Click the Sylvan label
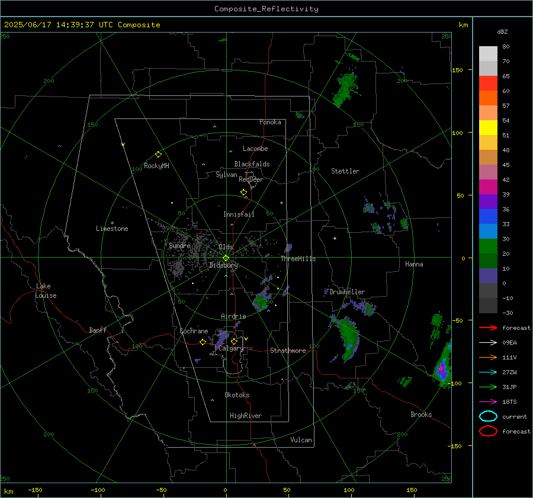This screenshot has height=498, width=533. pos(226,175)
